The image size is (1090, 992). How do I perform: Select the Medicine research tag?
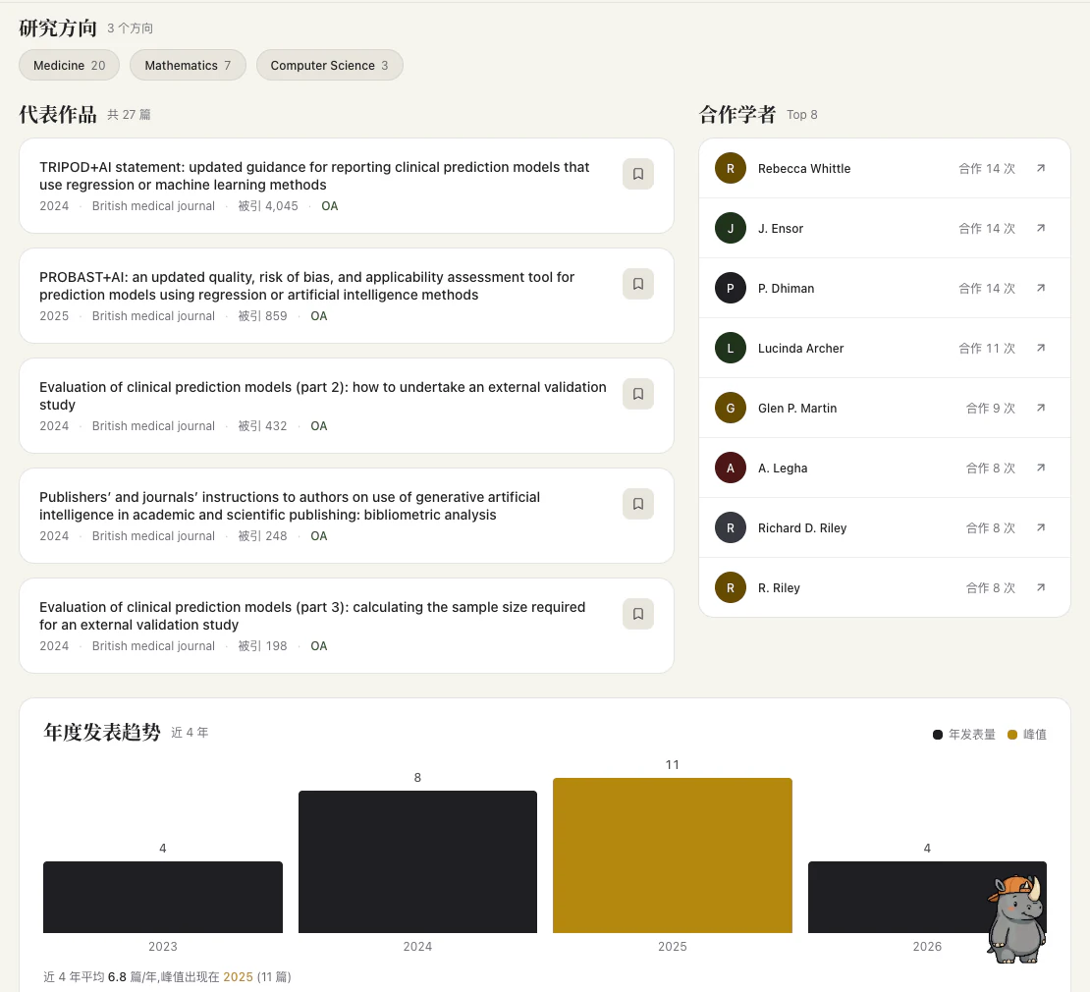click(69, 66)
